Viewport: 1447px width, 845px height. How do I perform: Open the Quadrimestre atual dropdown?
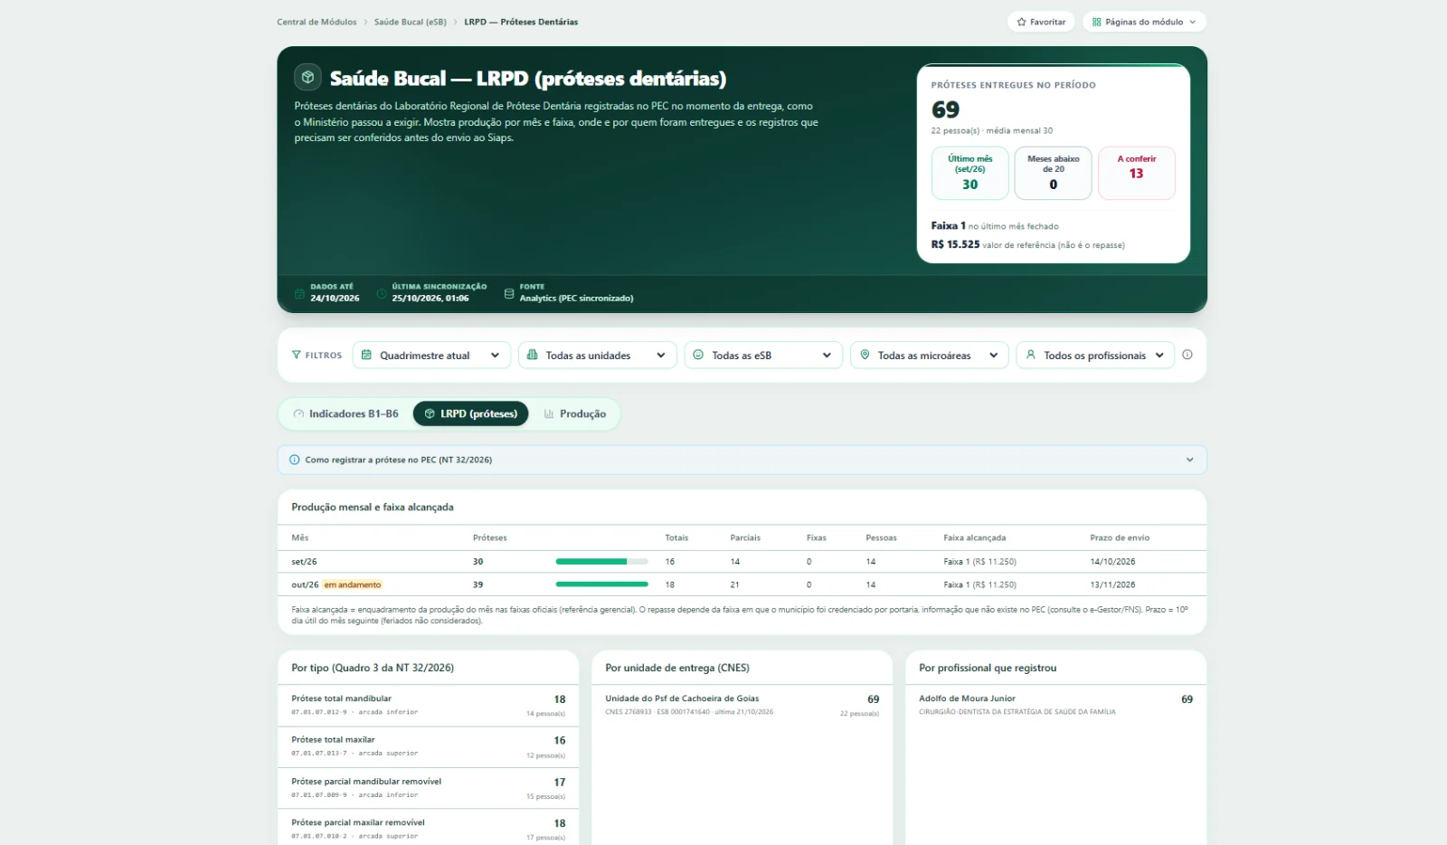click(x=431, y=355)
